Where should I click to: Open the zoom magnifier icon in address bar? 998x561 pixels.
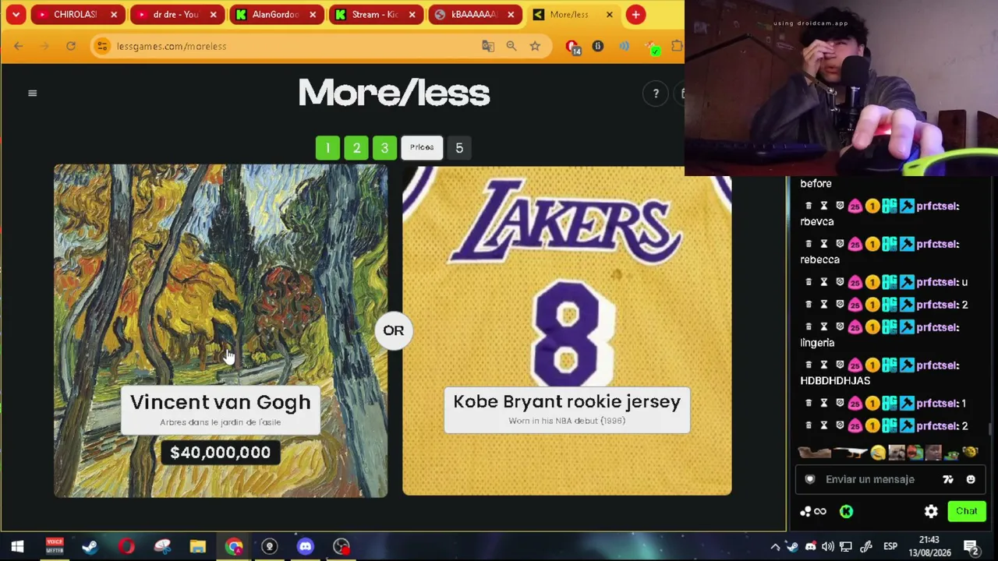511,46
